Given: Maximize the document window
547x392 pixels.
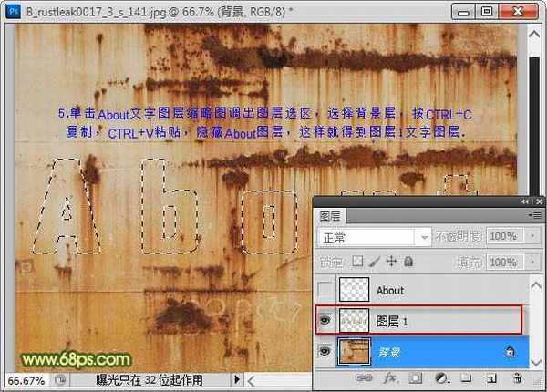Looking at the screenshot, I should click(x=487, y=12).
